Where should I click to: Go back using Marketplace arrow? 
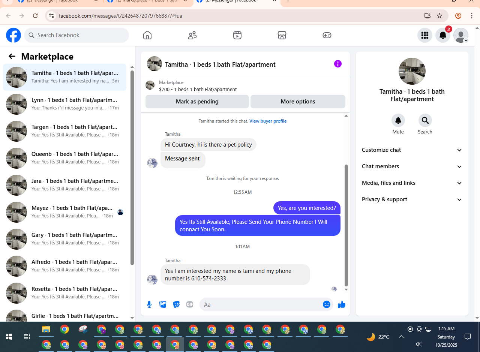pyautogui.click(x=12, y=56)
